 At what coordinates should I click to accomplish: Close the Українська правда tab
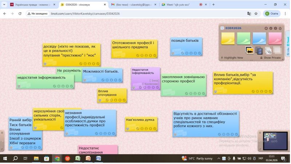54,5
